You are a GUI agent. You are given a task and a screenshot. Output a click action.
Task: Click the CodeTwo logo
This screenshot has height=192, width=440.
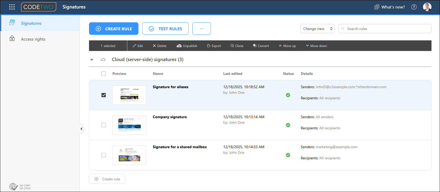tap(39, 7)
